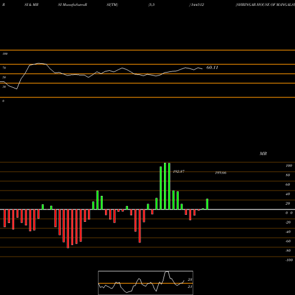Click the 30 level label on the RSI axis
The image size is (295, 295).
pos(4,87)
